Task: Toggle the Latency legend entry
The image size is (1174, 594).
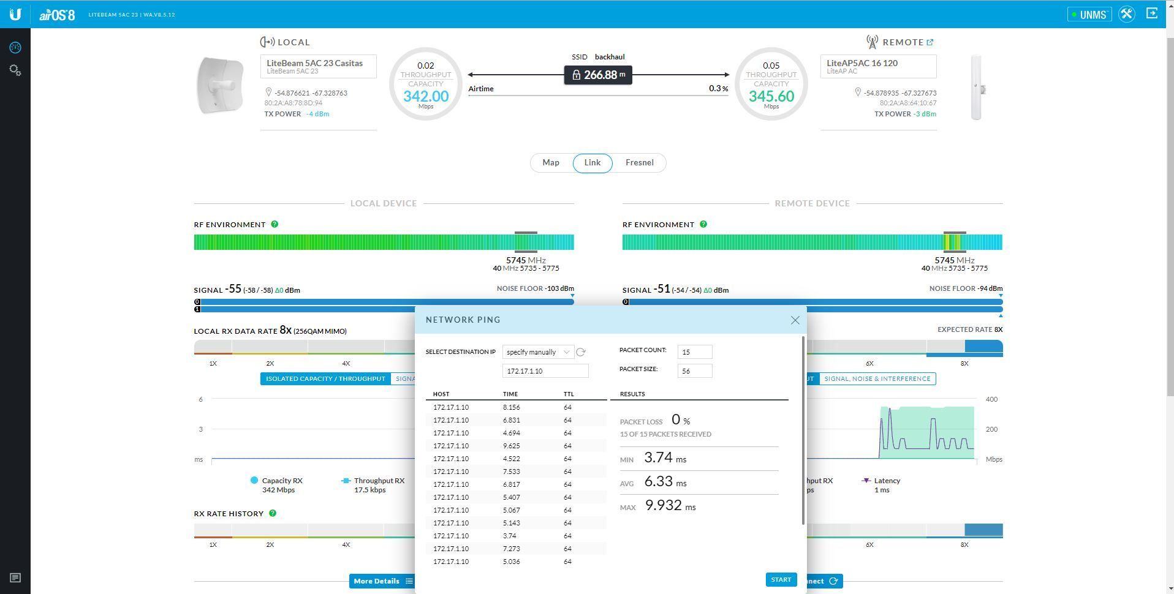Action: tap(881, 485)
